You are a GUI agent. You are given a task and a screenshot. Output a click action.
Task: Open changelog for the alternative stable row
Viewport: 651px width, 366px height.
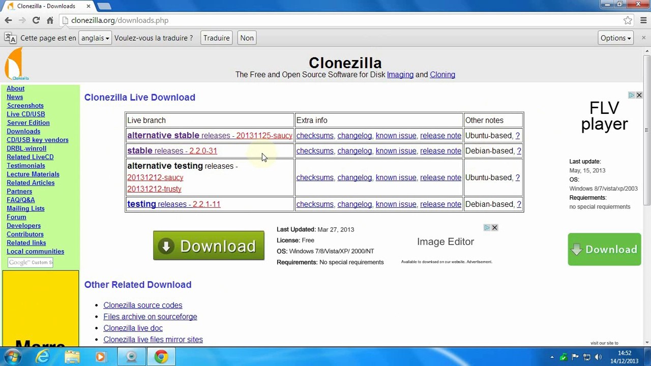point(354,136)
